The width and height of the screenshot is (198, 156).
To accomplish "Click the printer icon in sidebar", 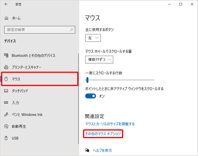I will click(6, 67).
